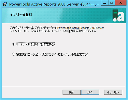Screen dimensions: 128x100
Task: Click the description text mentioning PowerTools ActiveReports 9.0J Server
Action: [x=57, y=29]
